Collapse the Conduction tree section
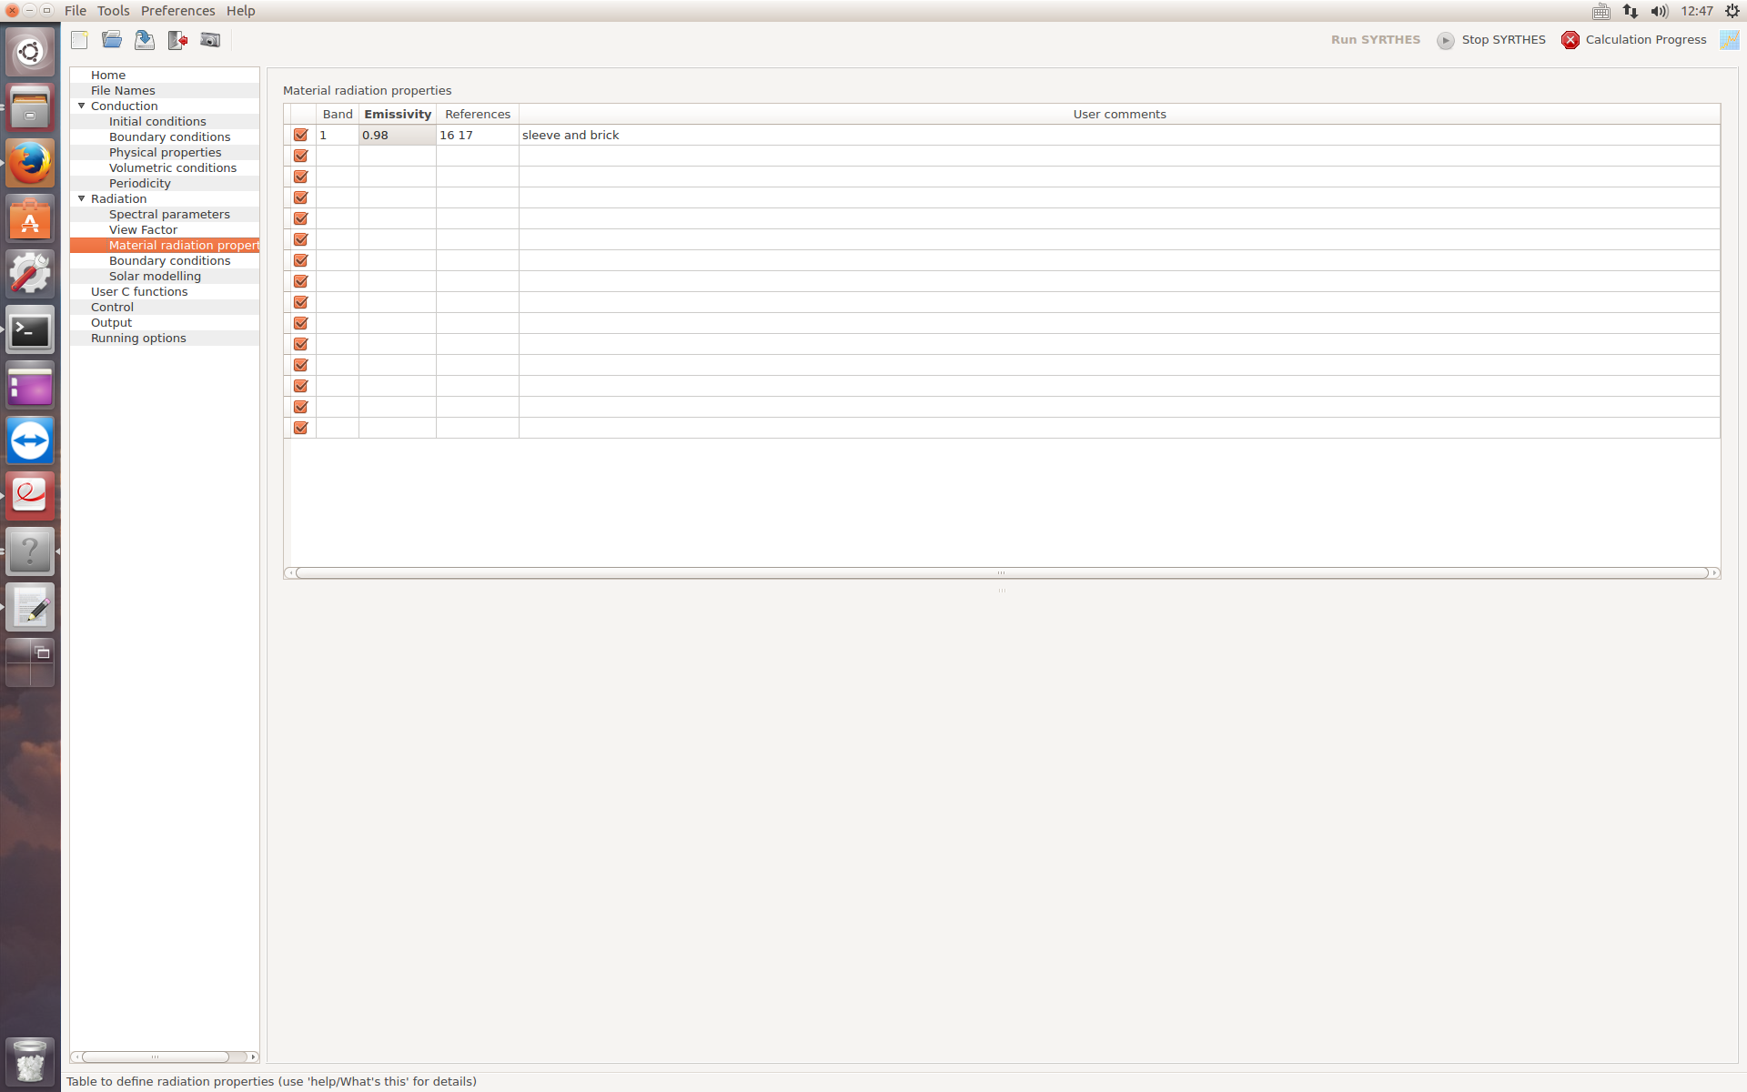Image resolution: width=1747 pixels, height=1092 pixels. [82, 106]
